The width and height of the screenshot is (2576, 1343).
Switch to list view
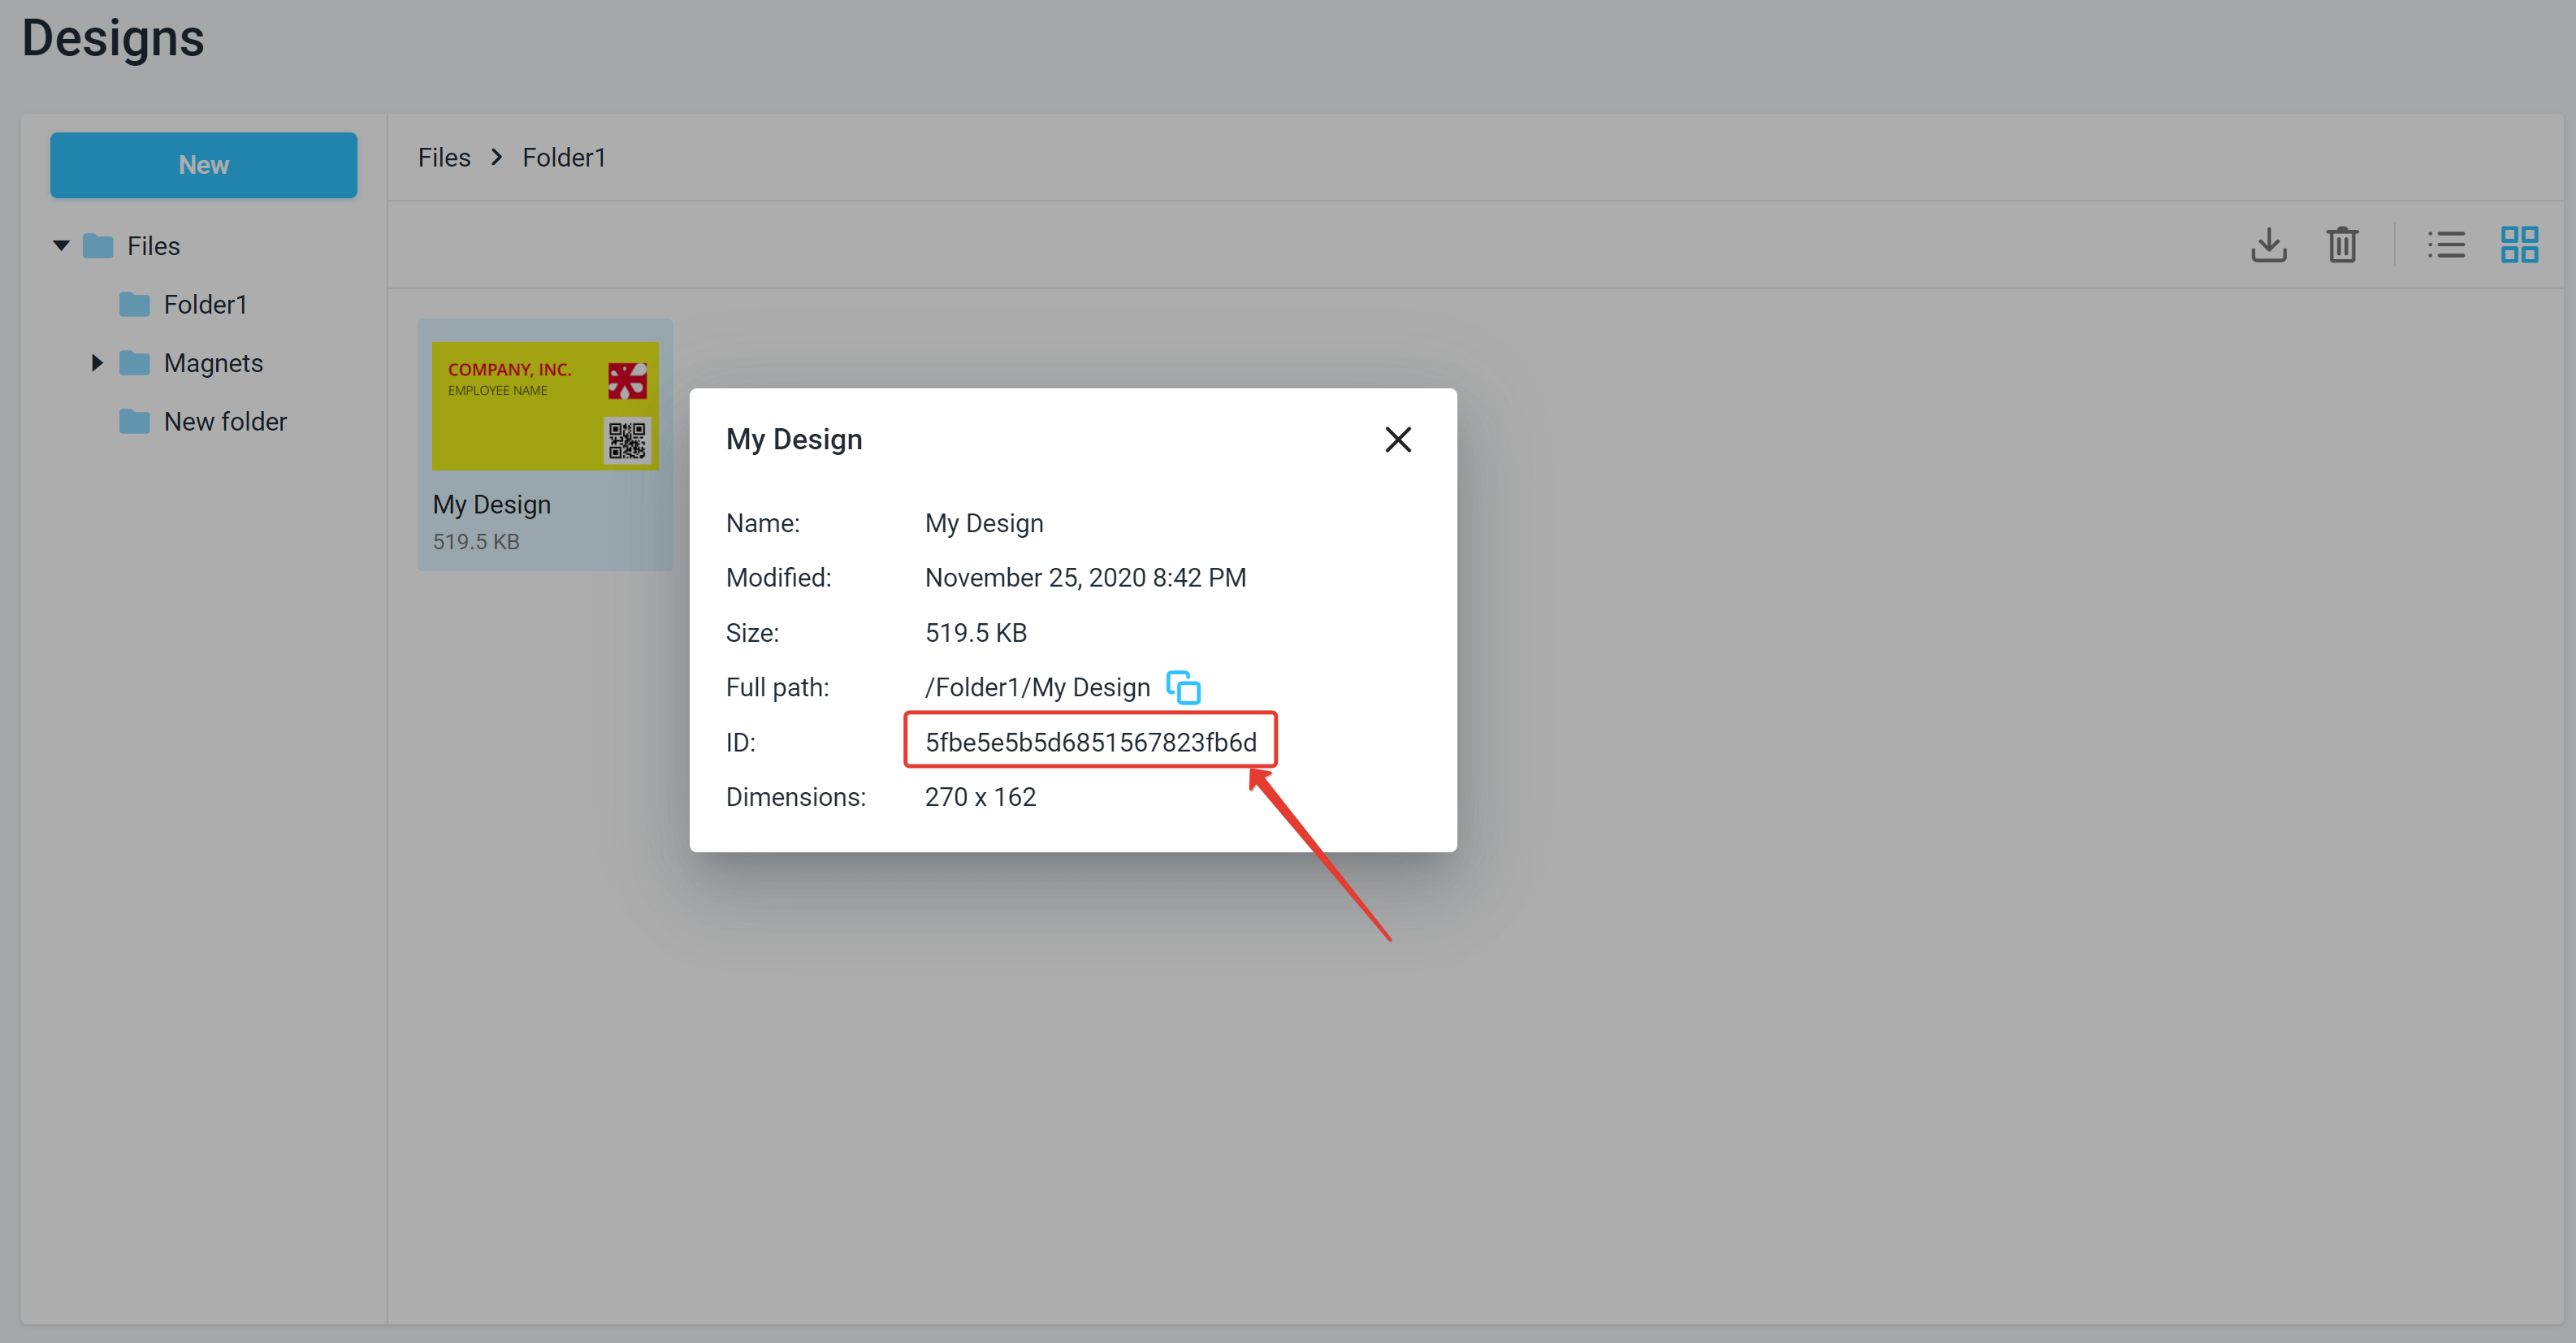point(2446,245)
